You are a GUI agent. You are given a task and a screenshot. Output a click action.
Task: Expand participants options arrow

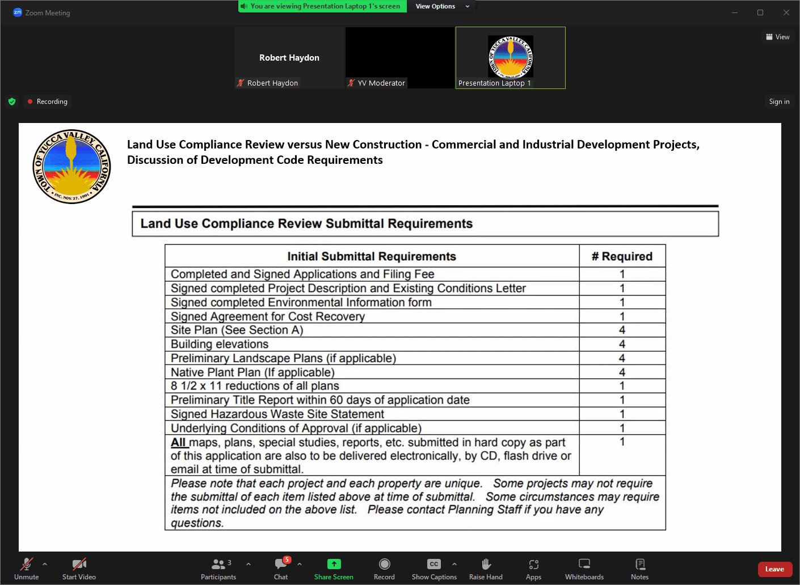[249, 564]
